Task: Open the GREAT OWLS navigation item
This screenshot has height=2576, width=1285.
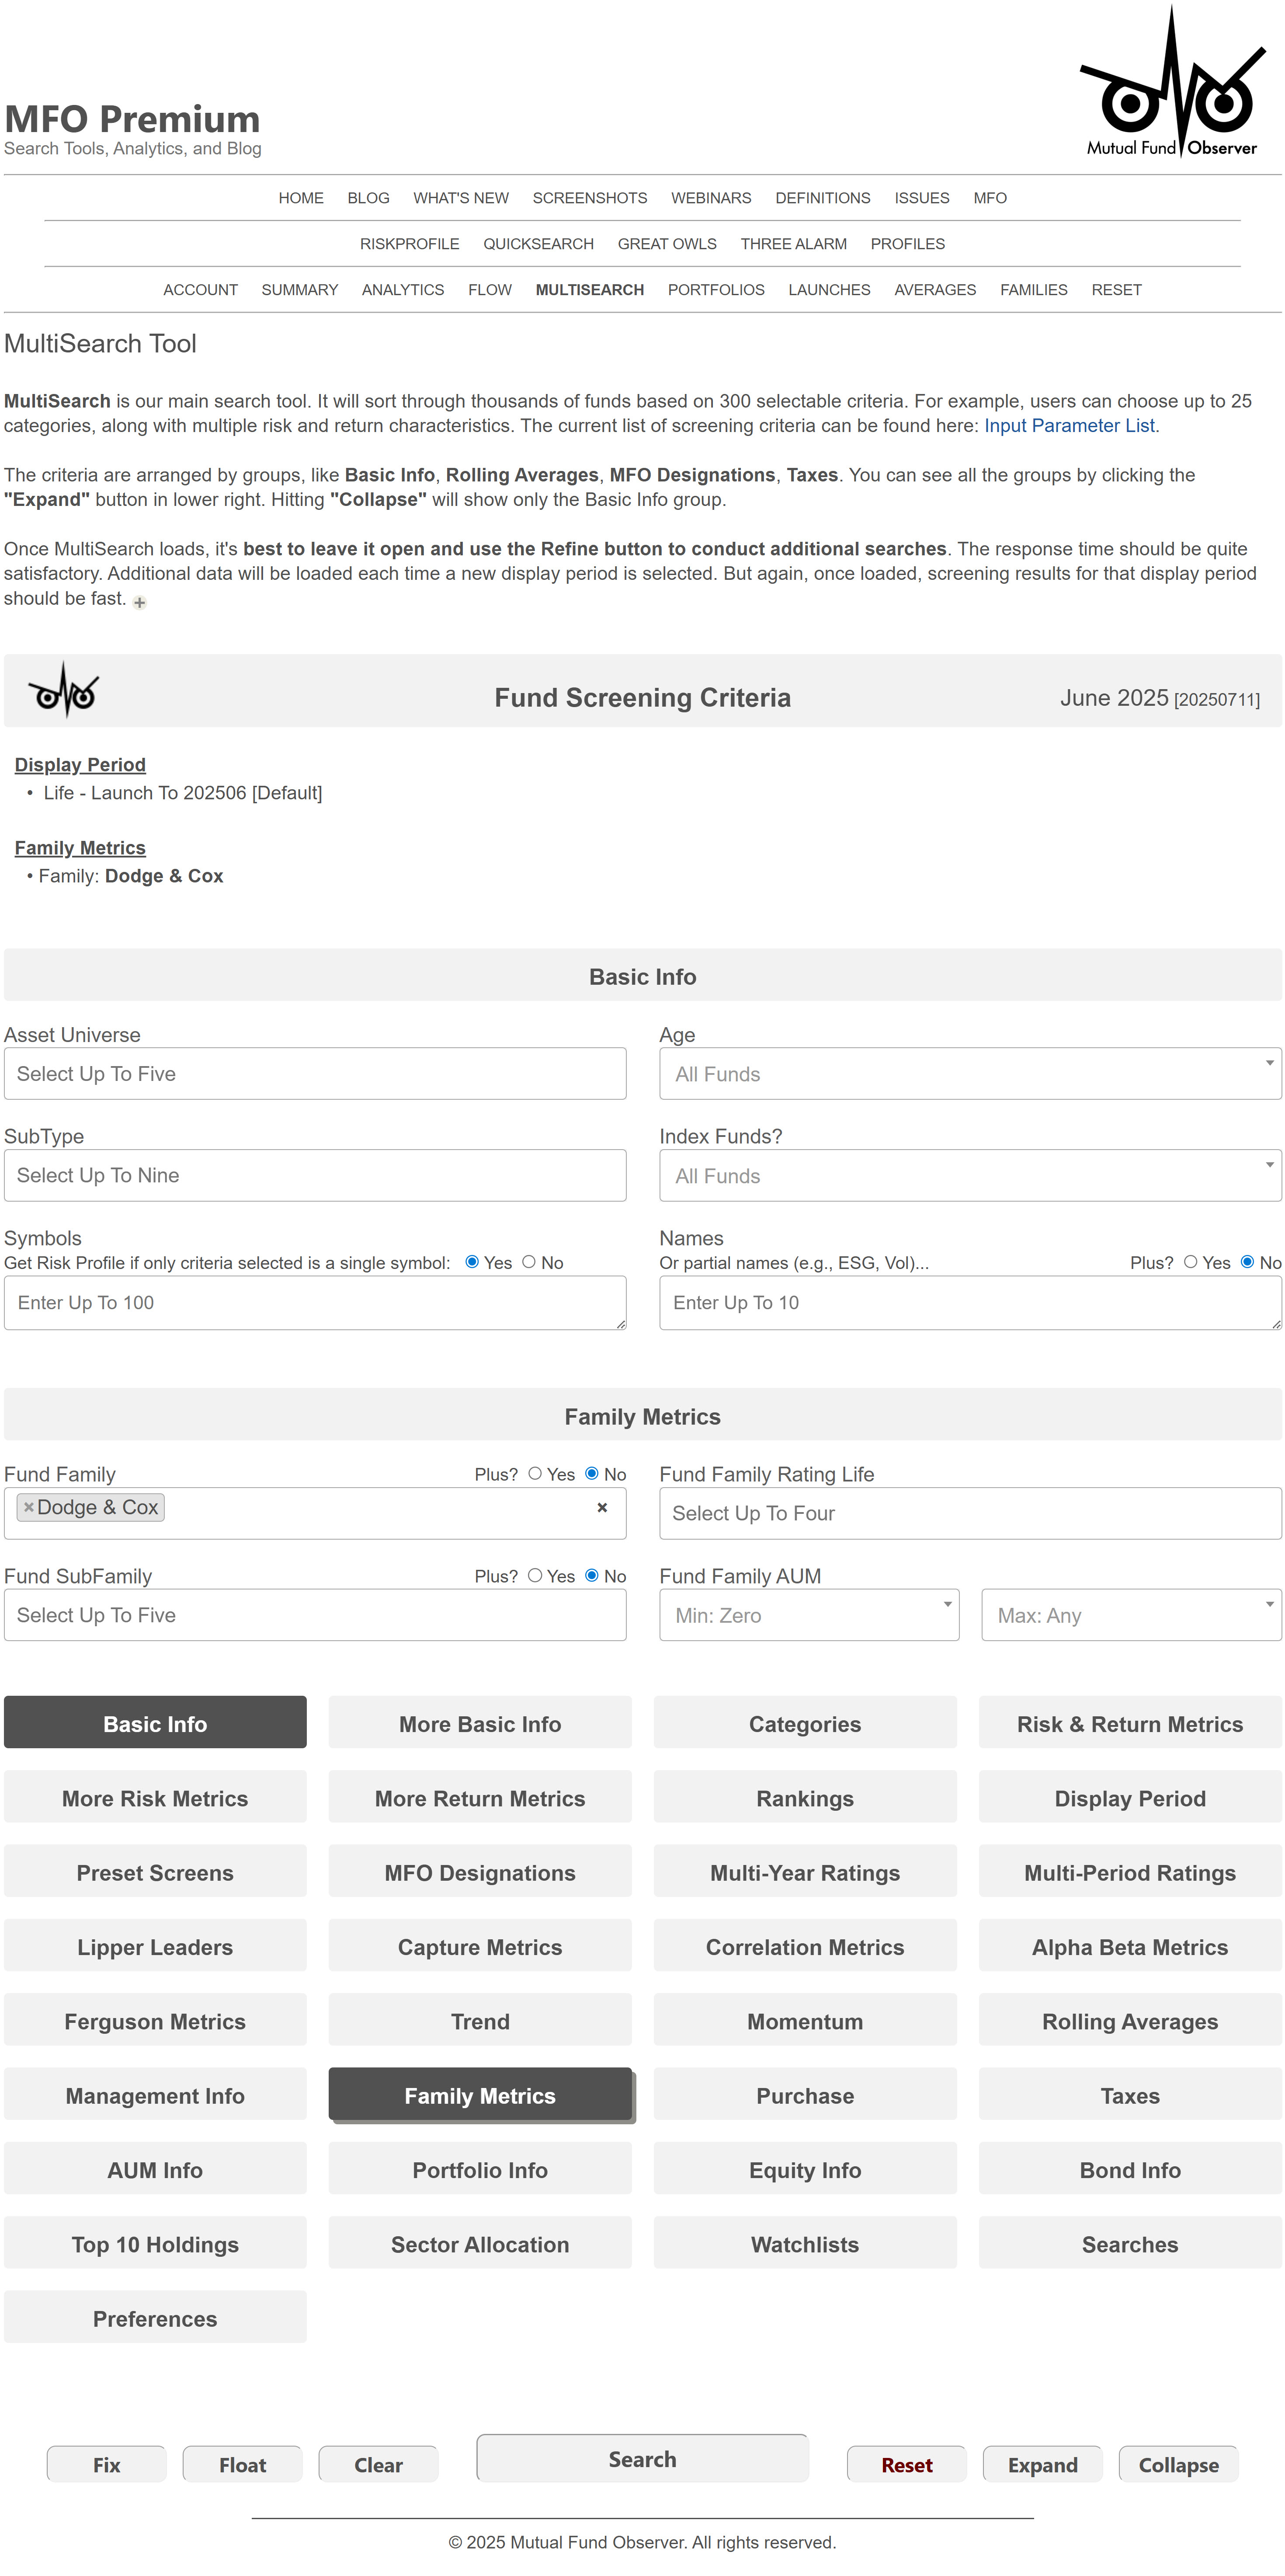Action: (667, 243)
